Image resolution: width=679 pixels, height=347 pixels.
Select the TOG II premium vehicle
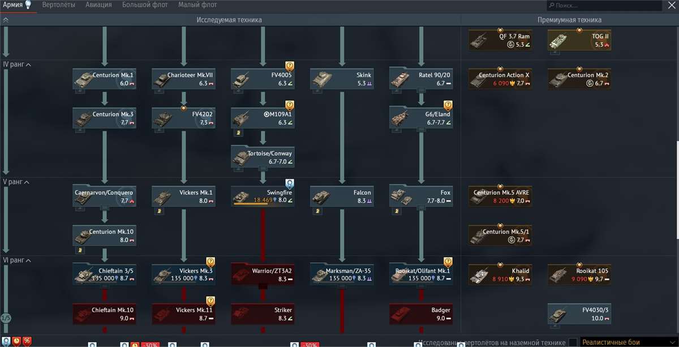579,40
